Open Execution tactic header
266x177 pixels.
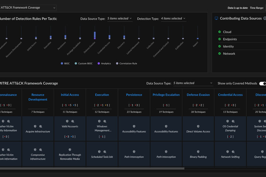pyautogui.click(x=102, y=95)
